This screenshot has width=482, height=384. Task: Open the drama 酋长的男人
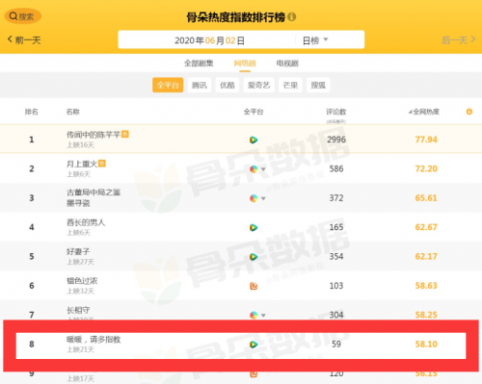[86, 222]
